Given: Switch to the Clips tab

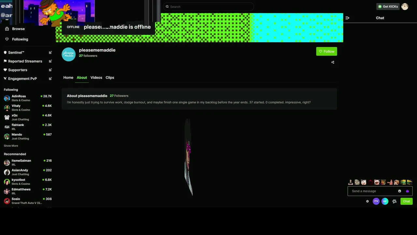Looking at the screenshot, I should (x=110, y=77).
